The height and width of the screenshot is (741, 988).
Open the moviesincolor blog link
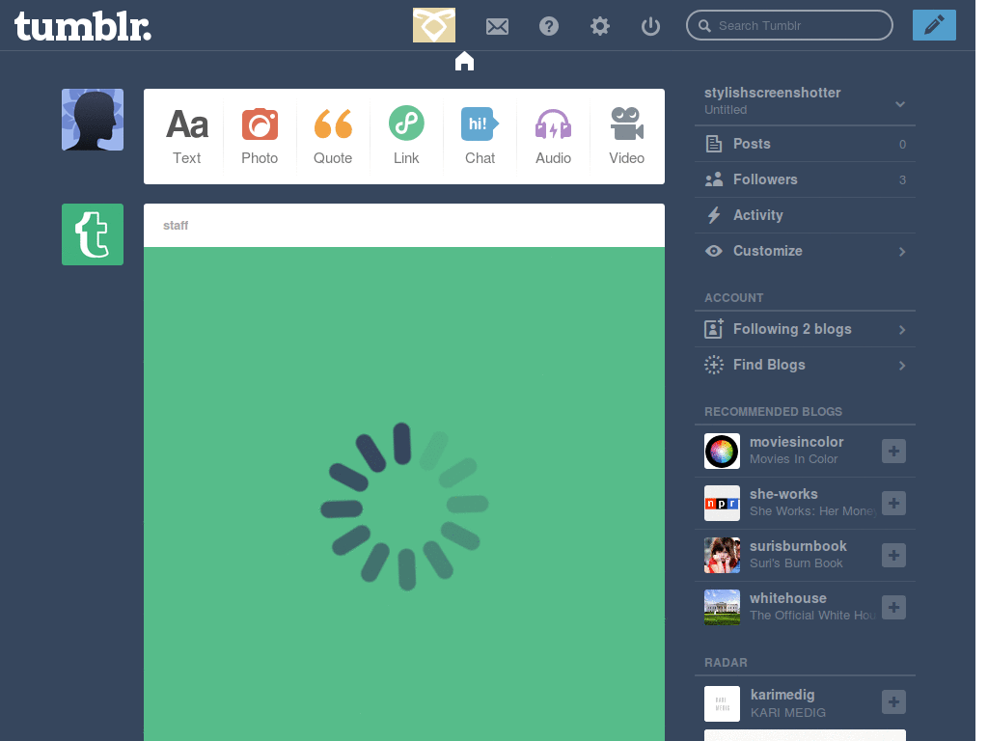click(796, 442)
